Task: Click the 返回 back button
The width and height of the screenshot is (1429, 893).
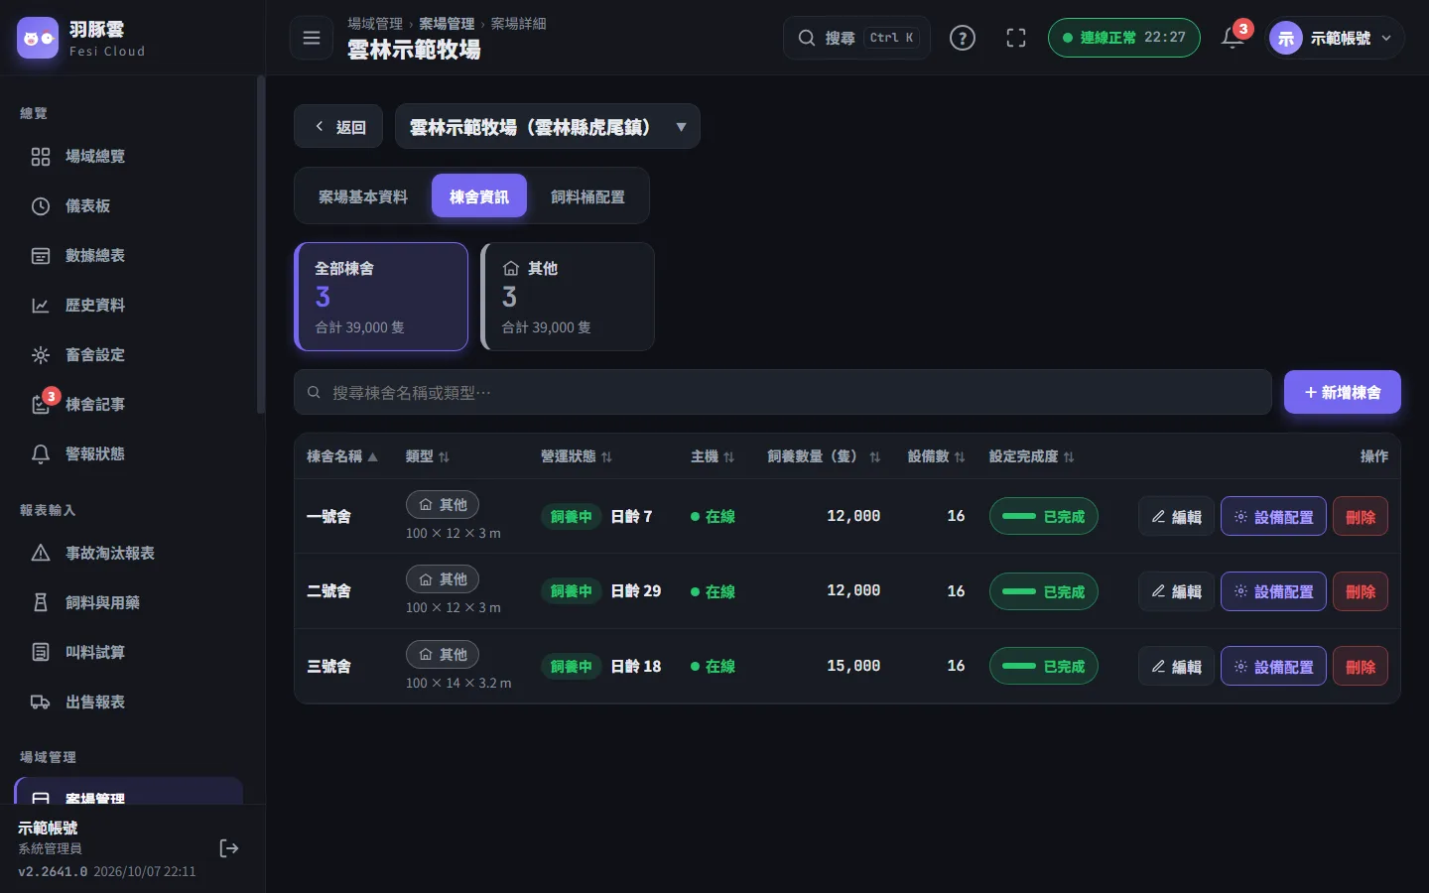Action: tap(338, 127)
